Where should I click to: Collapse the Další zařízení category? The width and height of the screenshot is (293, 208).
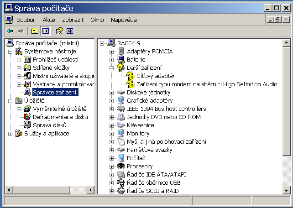pyautogui.click(x=111, y=68)
